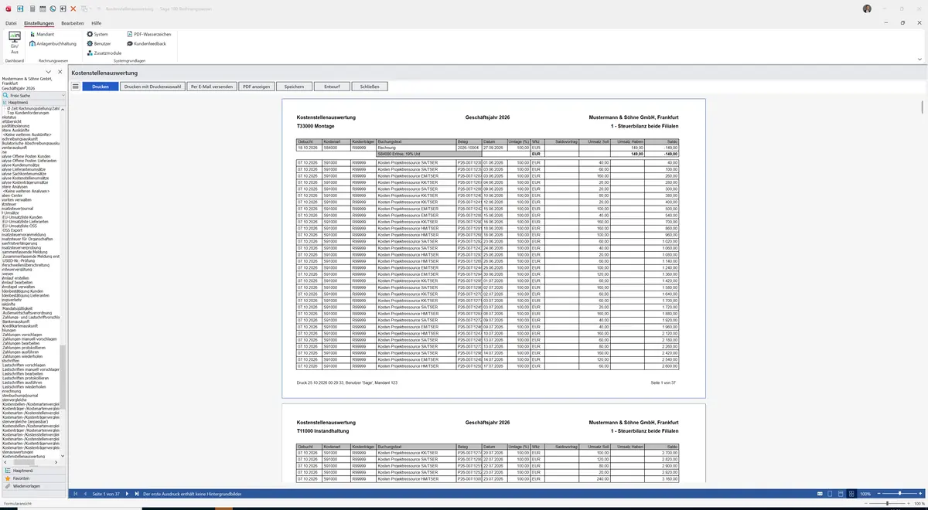Click the zoom-in plus in the blue status bar

point(919,493)
